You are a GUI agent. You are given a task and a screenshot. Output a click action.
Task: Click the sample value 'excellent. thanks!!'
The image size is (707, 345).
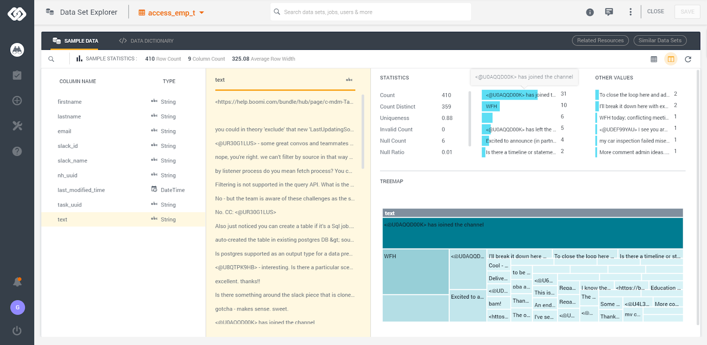coord(238,281)
